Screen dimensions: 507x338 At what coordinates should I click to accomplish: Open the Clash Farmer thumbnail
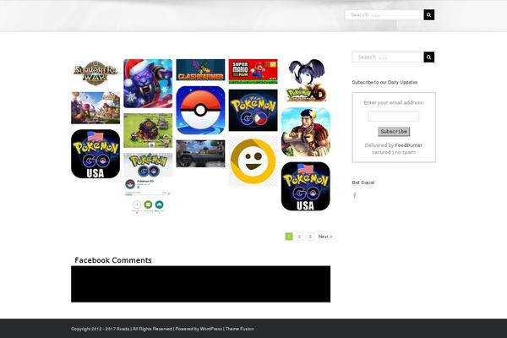[200, 70]
